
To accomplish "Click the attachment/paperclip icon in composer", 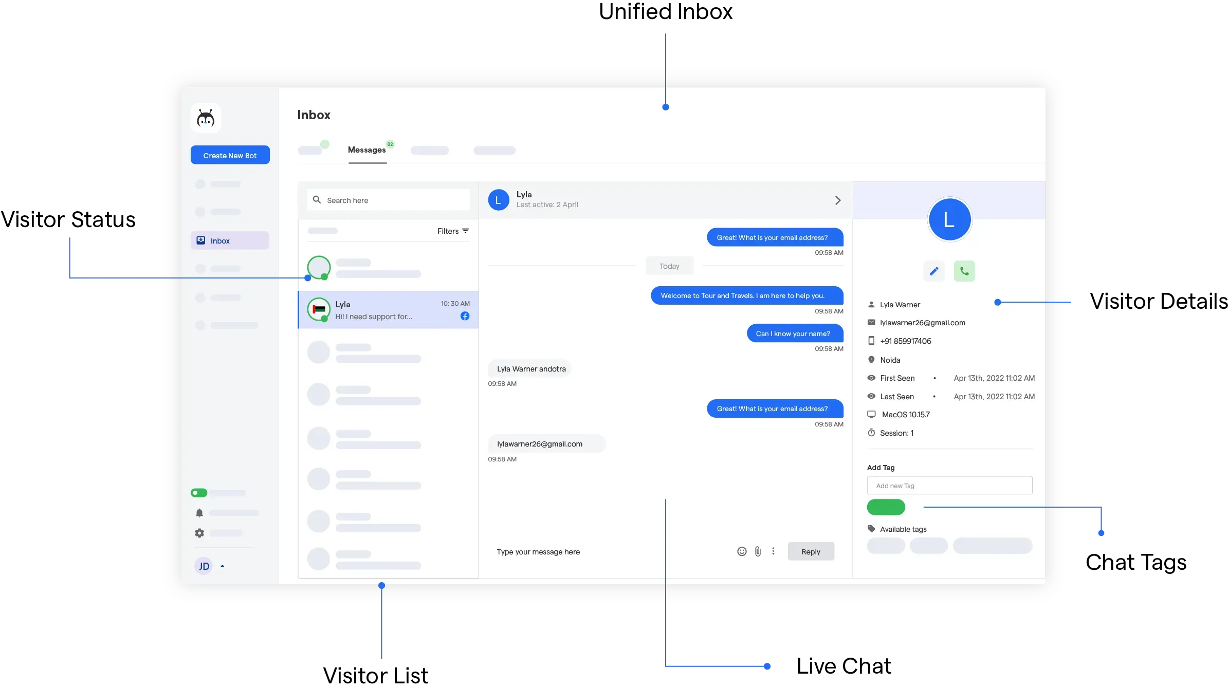I will pyautogui.click(x=757, y=551).
